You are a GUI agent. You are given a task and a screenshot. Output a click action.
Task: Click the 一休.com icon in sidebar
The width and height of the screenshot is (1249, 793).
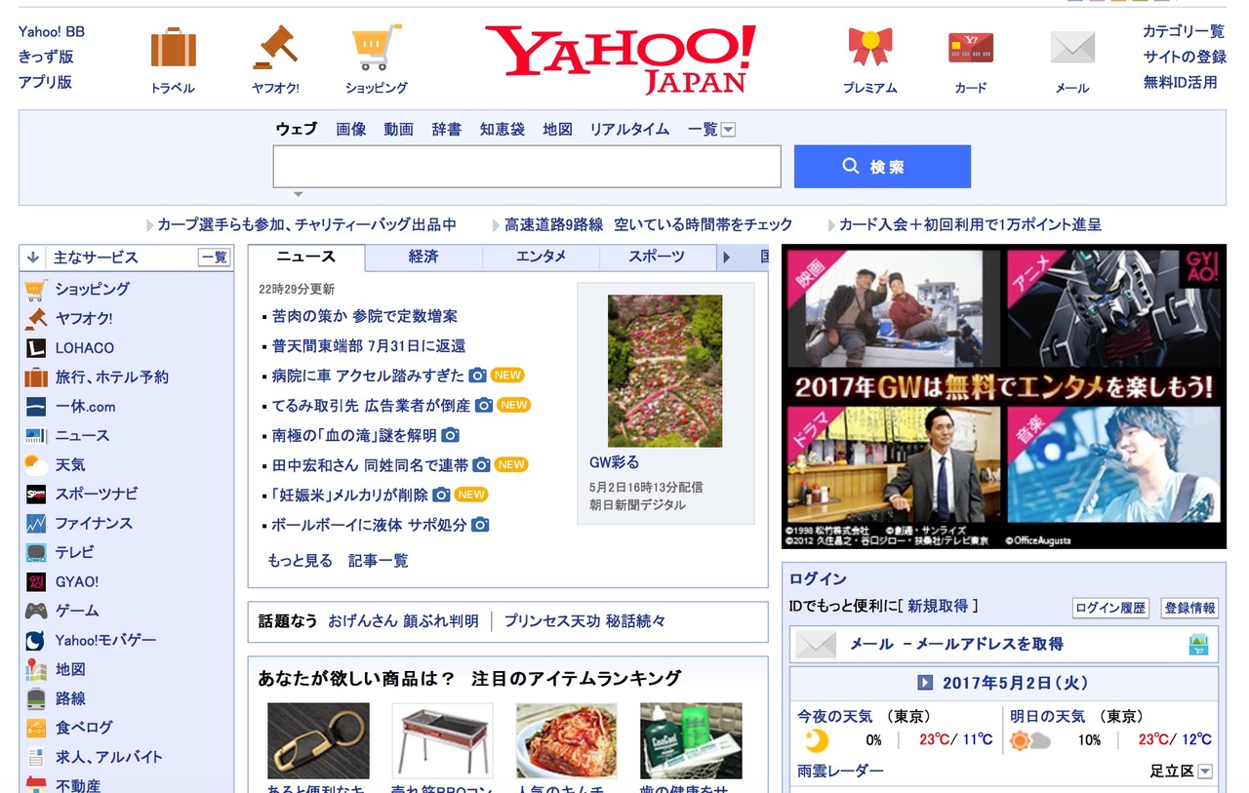[36, 406]
